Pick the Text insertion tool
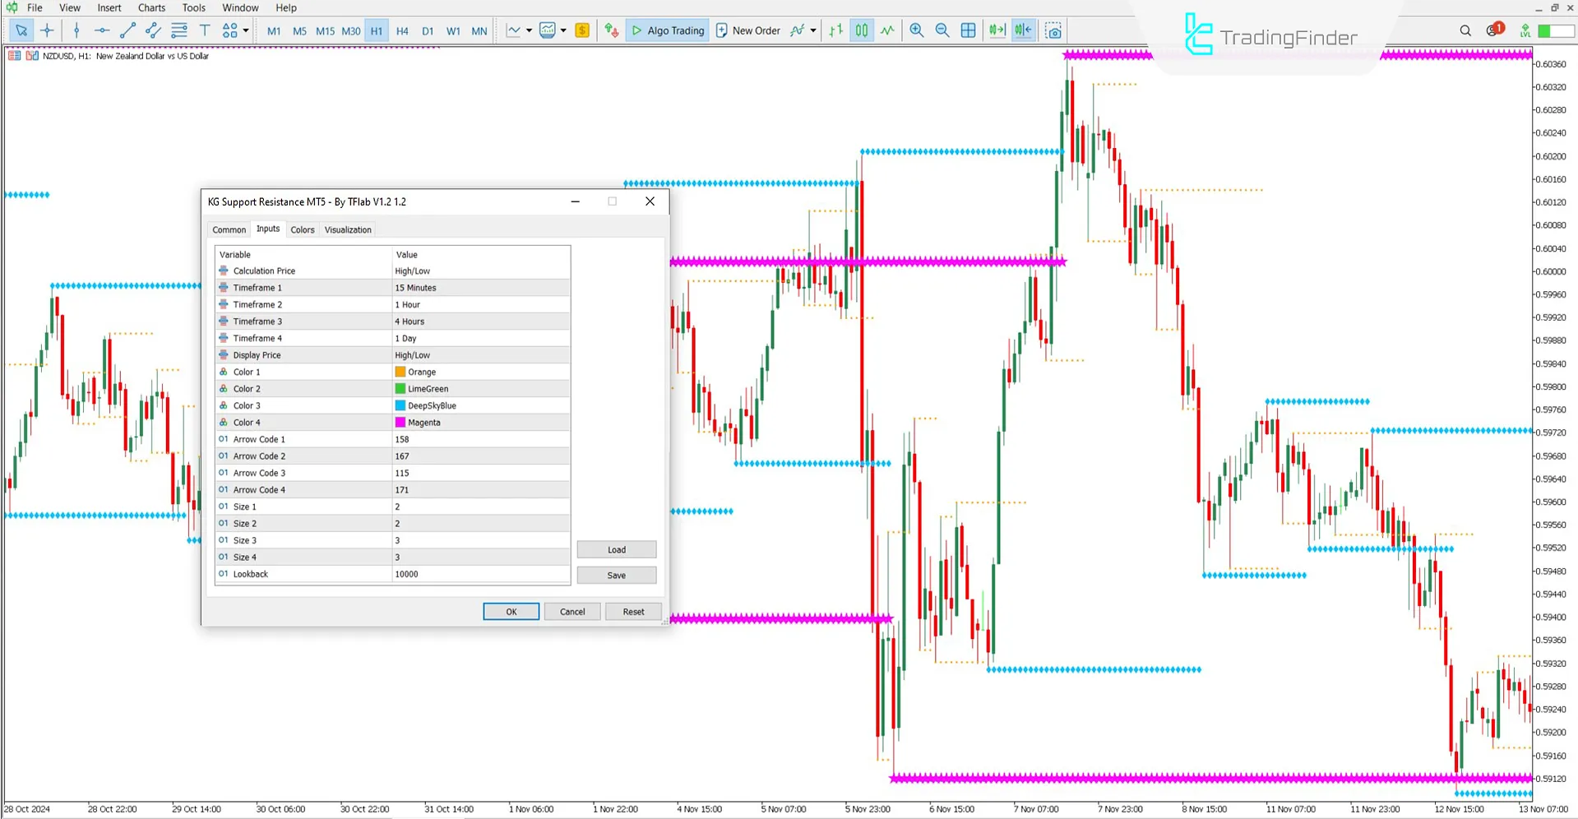The width and height of the screenshot is (1578, 819). coord(205,30)
